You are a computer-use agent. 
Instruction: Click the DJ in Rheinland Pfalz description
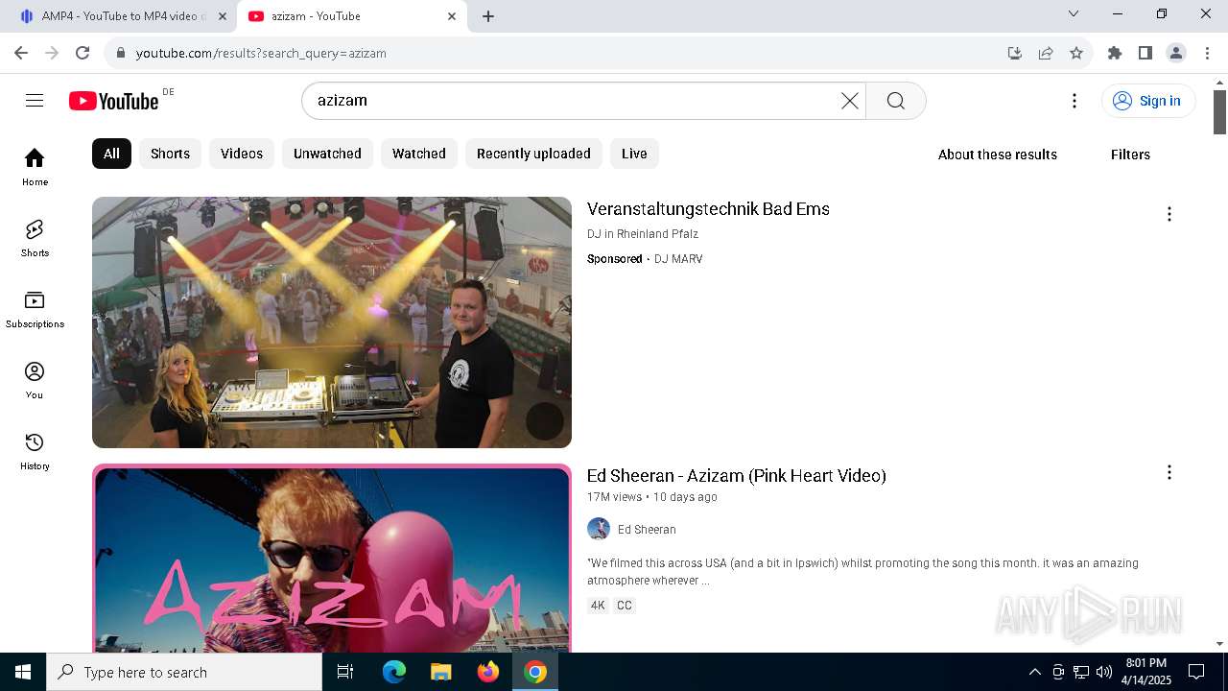(643, 234)
